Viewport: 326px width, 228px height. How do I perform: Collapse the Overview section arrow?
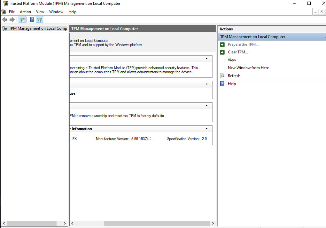point(206,59)
